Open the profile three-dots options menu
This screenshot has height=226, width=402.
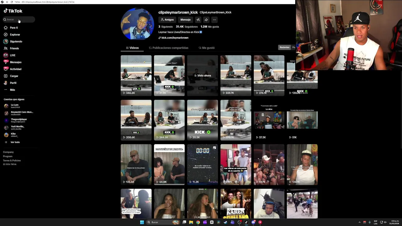point(215,20)
